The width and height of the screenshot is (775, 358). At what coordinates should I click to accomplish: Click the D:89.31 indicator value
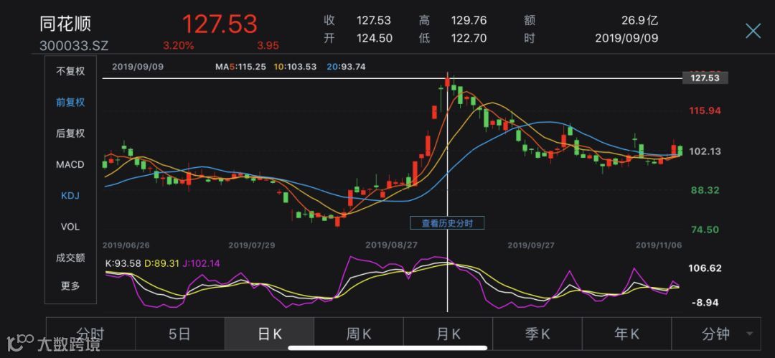(x=161, y=263)
